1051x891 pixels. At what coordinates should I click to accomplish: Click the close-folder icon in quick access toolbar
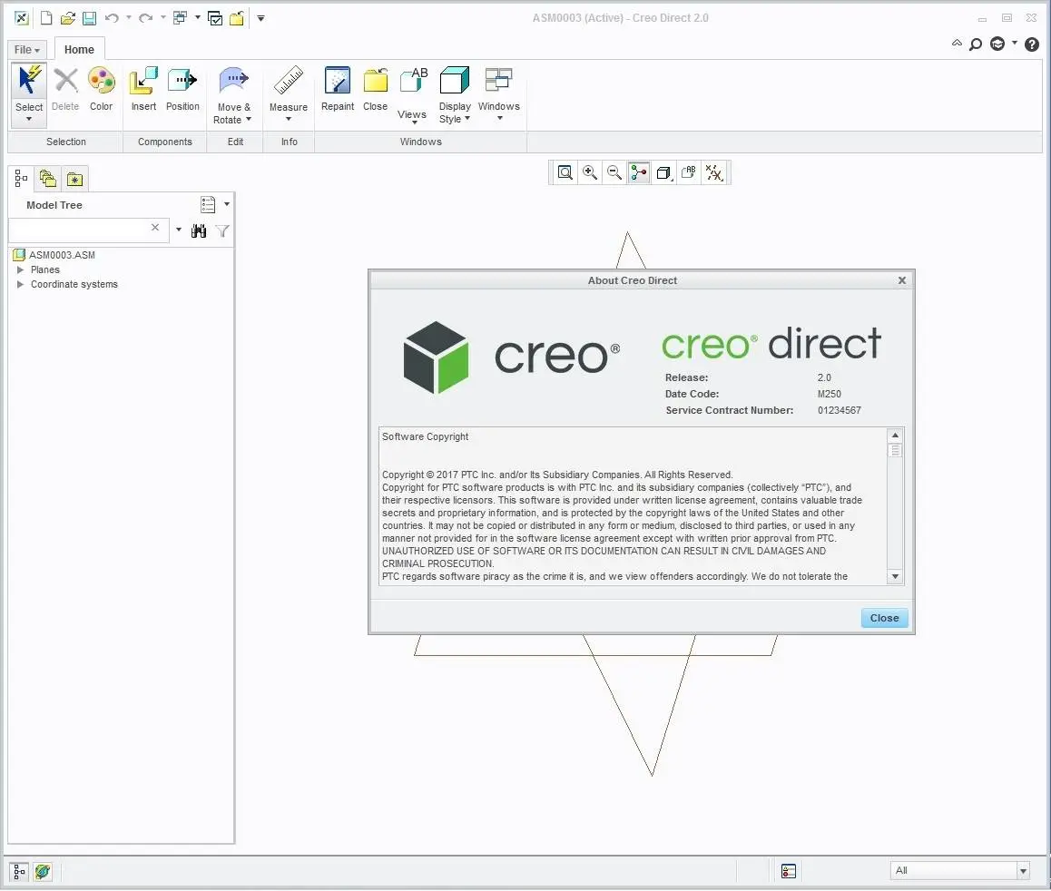[x=237, y=18]
